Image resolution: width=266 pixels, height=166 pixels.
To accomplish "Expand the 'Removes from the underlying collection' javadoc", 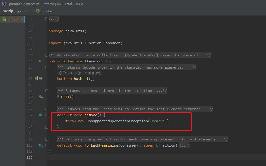I will [x=47, y=109].
